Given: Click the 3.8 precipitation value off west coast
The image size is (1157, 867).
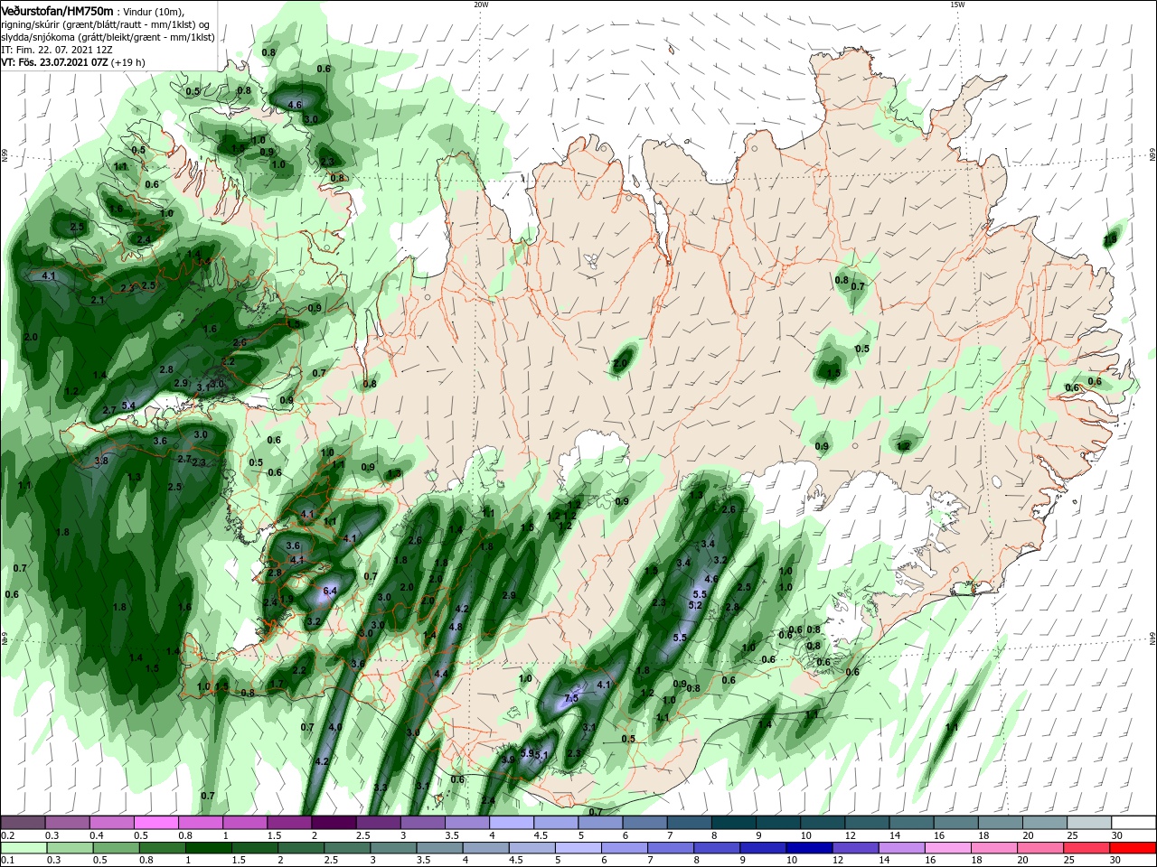Looking at the screenshot, I should pyautogui.click(x=101, y=461).
